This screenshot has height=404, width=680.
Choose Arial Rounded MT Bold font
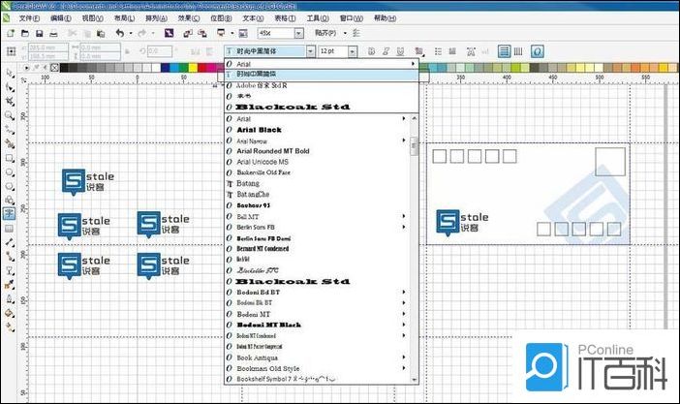pos(273,151)
